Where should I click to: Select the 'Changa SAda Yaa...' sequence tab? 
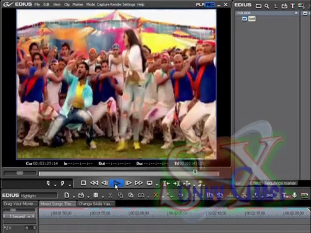tap(96, 204)
